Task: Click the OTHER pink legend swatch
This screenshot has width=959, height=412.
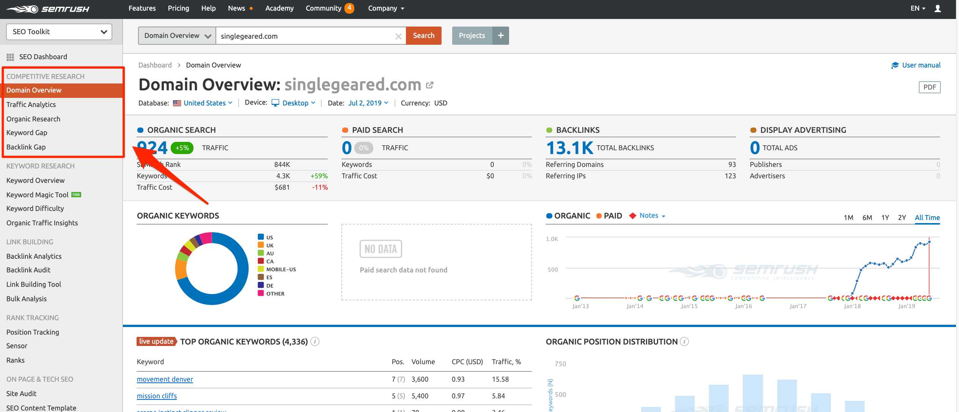Action: pos(261,293)
